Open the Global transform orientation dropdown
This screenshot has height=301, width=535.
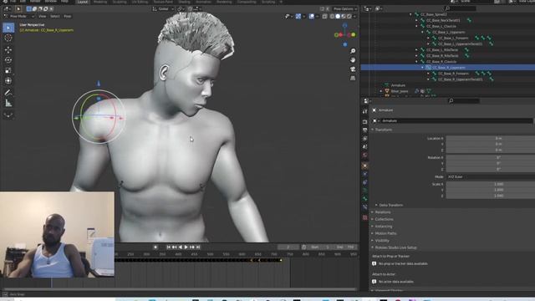tap(163, 9)
